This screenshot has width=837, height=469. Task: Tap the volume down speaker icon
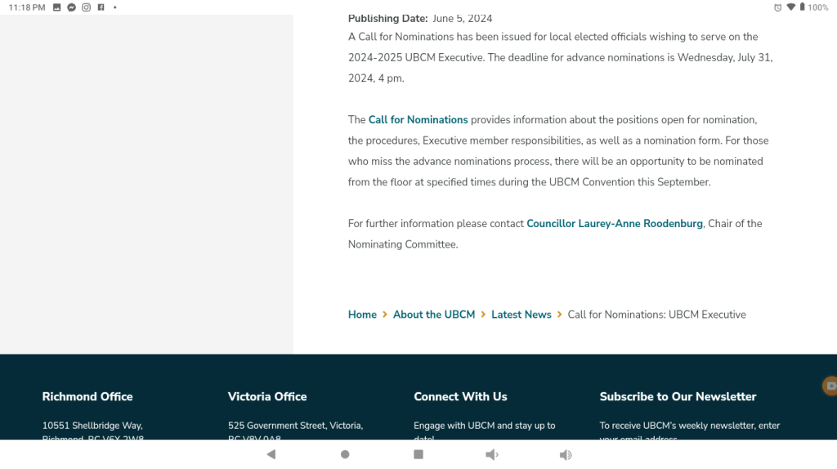point(491,454)
